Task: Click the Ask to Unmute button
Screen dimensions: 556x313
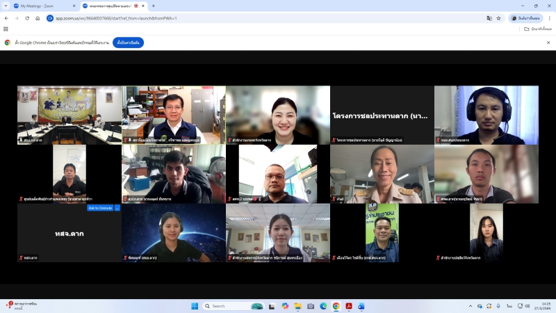Action: tap(100, 208)
